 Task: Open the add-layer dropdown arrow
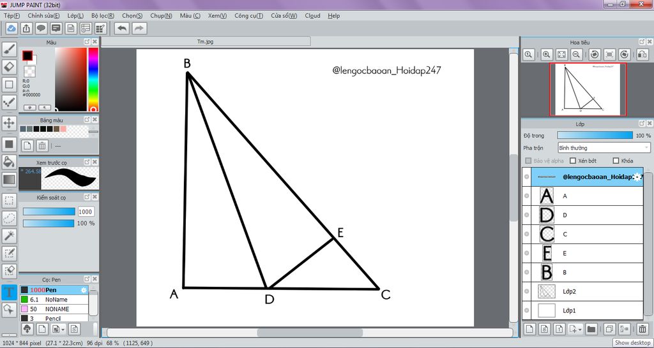tap(580, 330)
